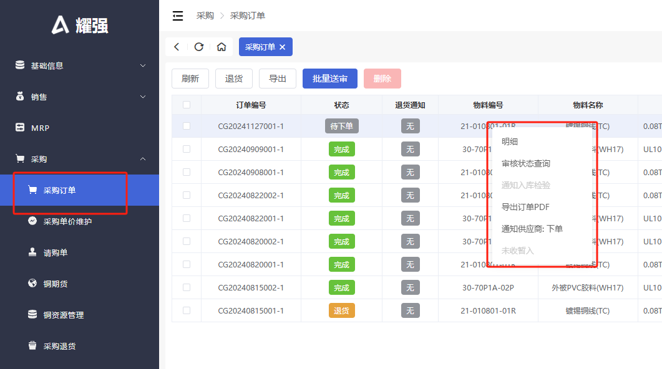Click 完成 tag for CG20240909001-1
This screenshot has height=369, width=662.
click(x=341, y=150)
